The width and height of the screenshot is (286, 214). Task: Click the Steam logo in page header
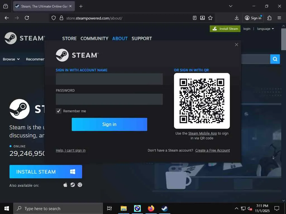click(x=25, y=38)
